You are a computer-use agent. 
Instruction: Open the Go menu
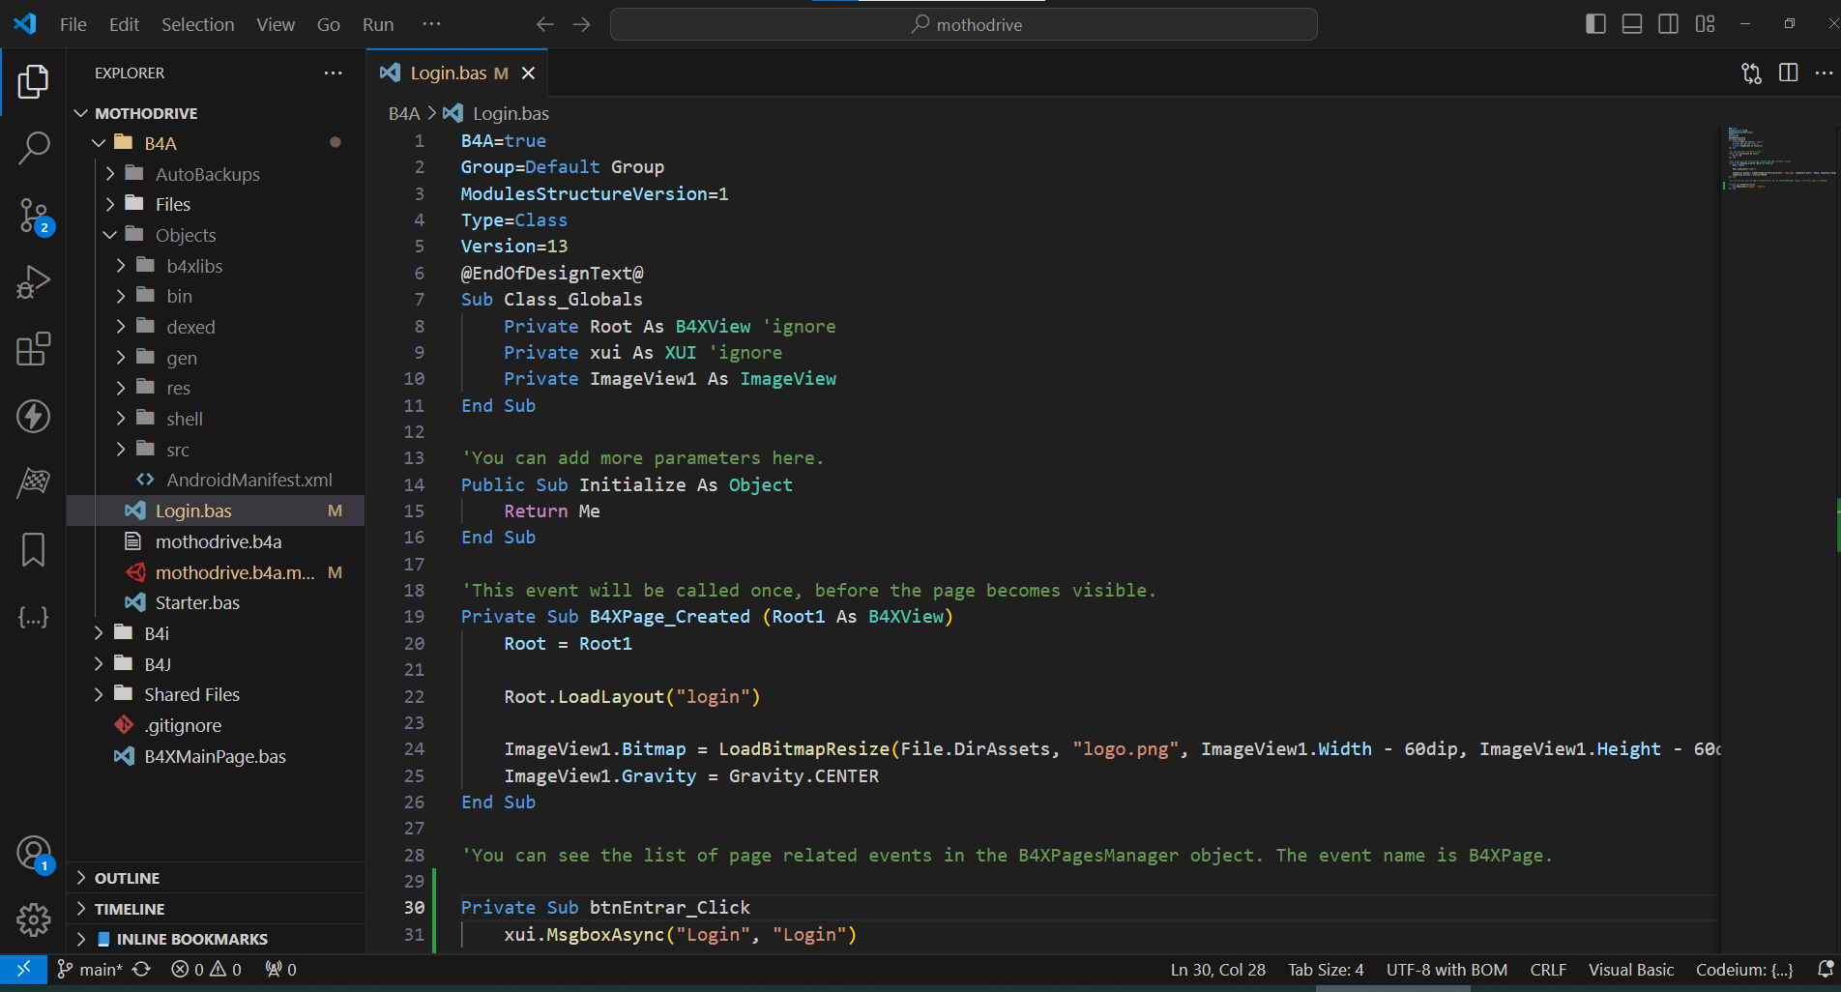pos(328,24)
